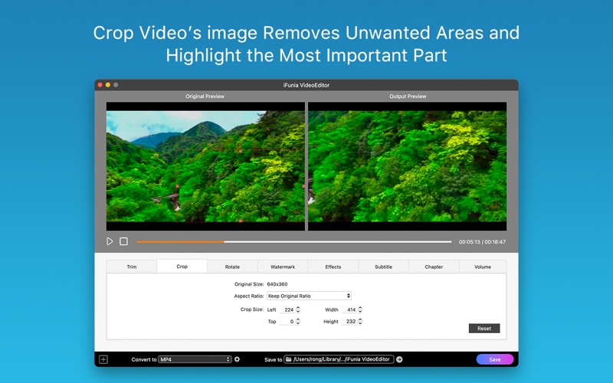Click the Save to path field
The image size is (613, 383).
[339, 359]
